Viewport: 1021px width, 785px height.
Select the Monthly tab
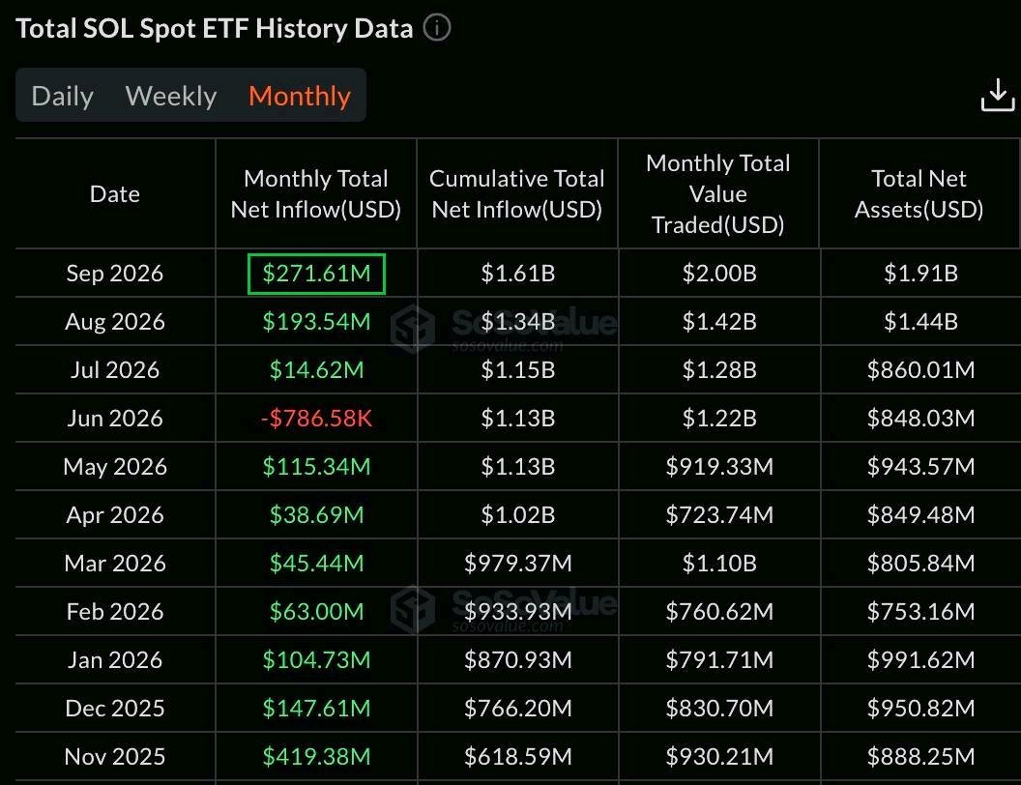coord(300,96)
